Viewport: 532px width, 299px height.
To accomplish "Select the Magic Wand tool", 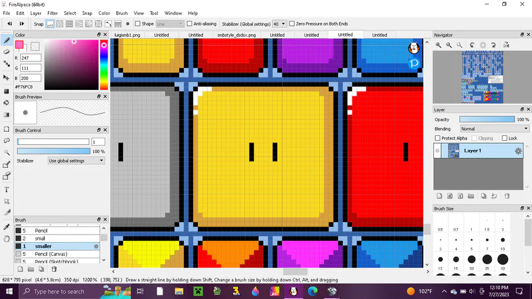I will (x=7, y=152).
